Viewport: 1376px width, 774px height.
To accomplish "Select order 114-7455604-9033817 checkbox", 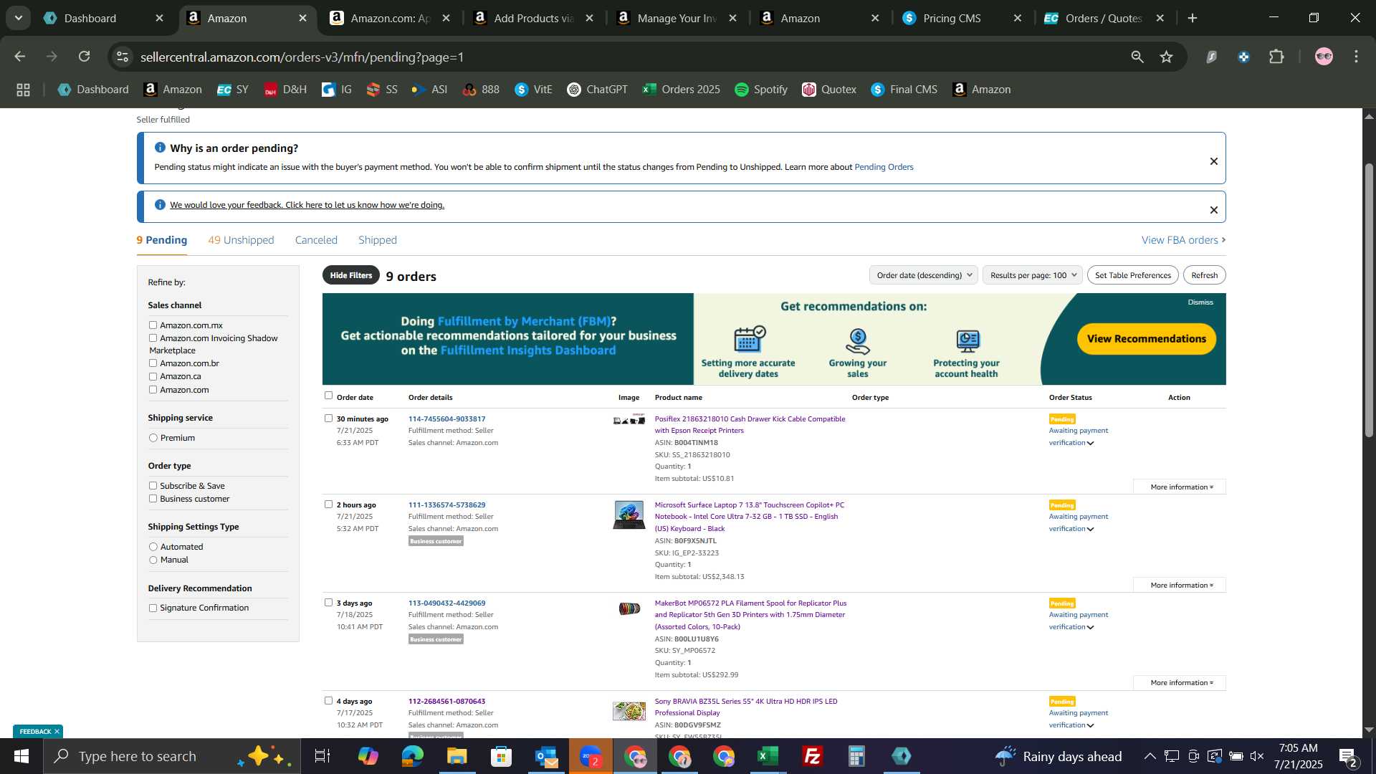I will pos(328,419).
